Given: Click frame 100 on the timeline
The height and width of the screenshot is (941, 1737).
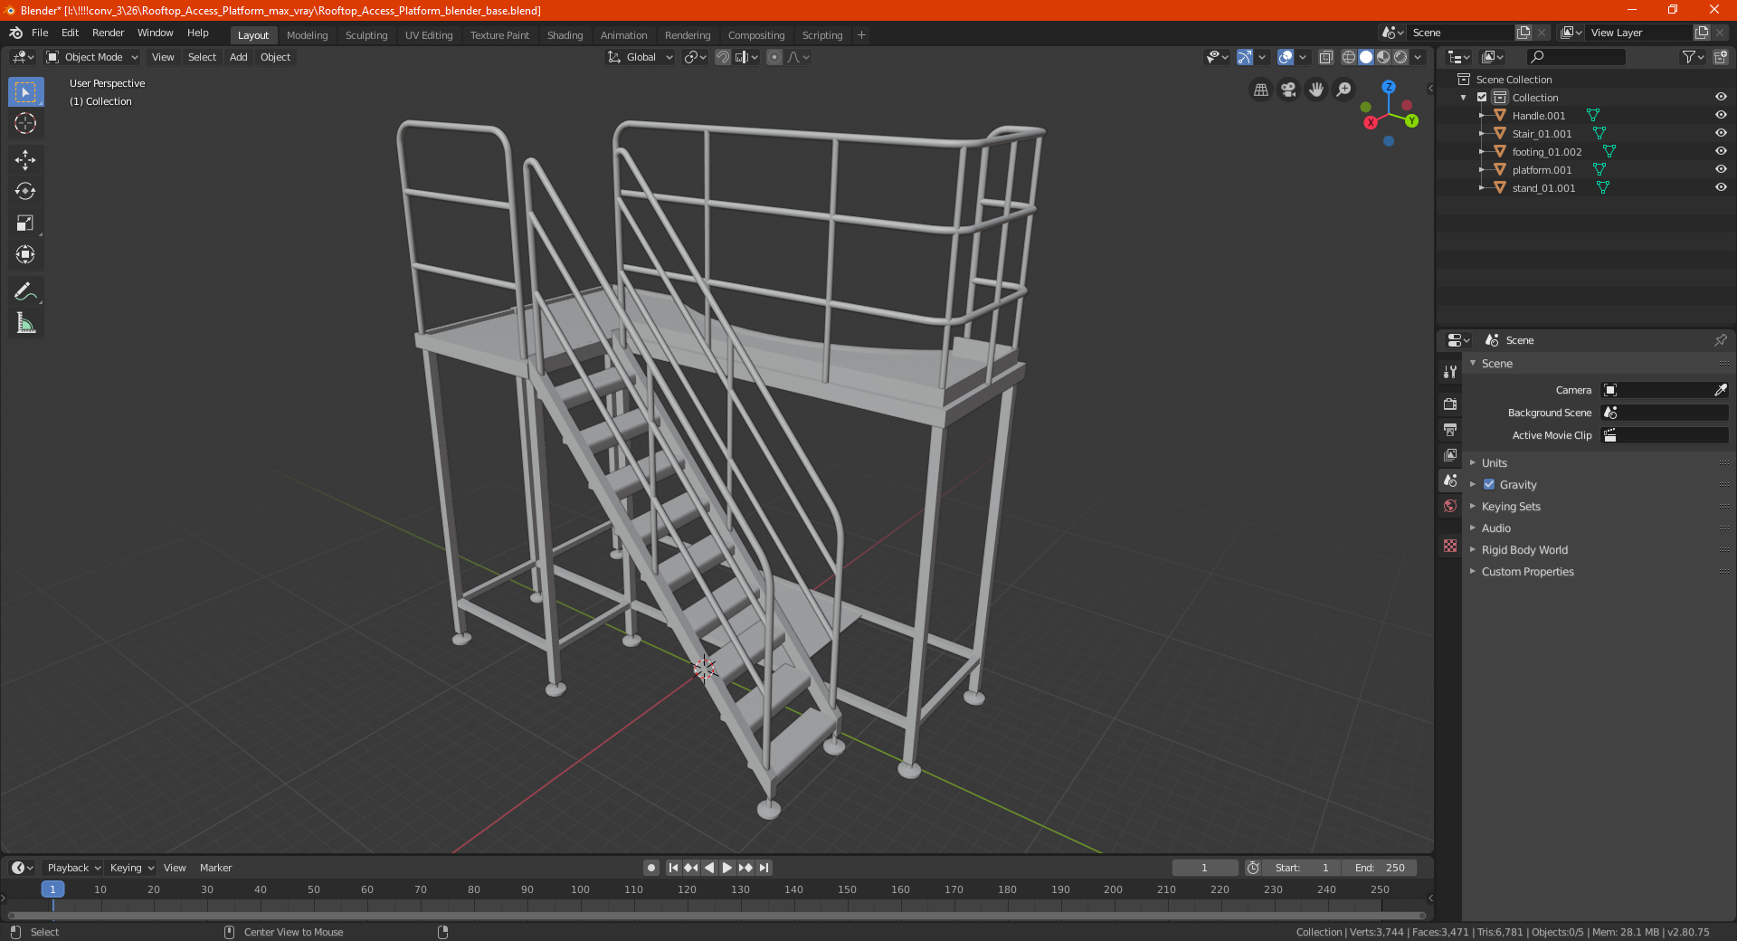Looking at the screenshot, I should point(580,890).
